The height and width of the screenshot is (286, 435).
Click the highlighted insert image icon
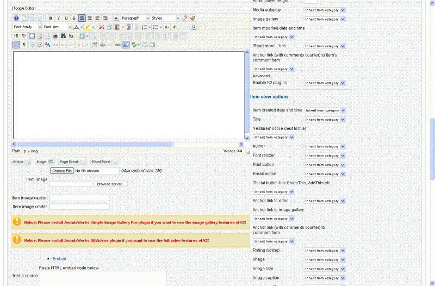click(126, 45)
